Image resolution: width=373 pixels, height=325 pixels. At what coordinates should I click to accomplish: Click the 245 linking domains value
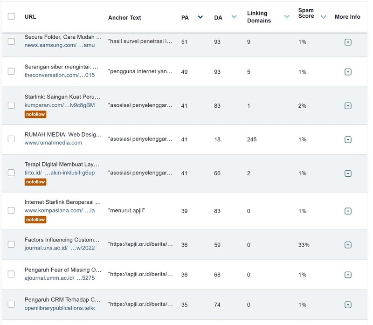[x=252, y=140]
